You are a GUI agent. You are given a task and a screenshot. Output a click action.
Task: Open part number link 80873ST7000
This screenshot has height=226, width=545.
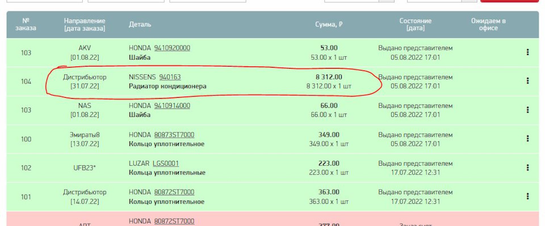[x=174, y=135]
